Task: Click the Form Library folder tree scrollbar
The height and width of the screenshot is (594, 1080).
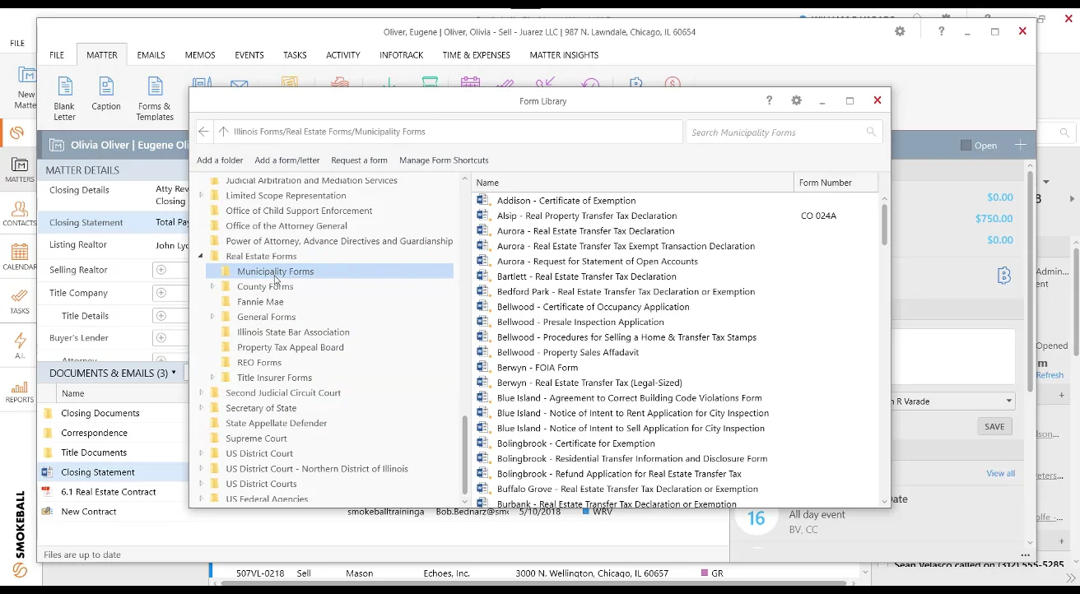Action: tap(464, 455)
